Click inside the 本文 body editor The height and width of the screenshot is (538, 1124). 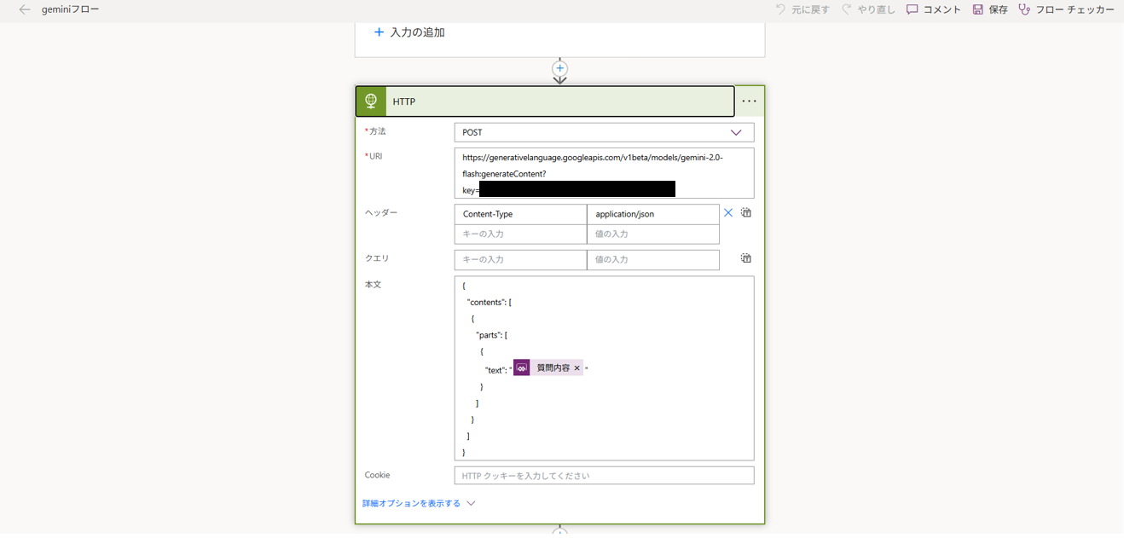click(604, 367)
